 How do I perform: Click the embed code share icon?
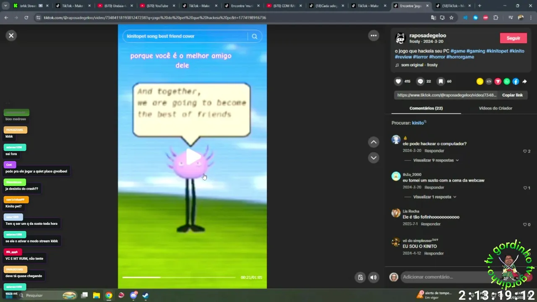click(489, 81)
